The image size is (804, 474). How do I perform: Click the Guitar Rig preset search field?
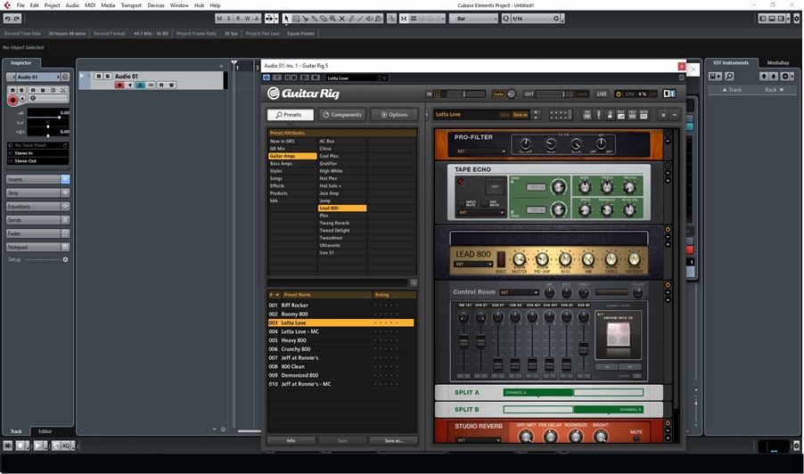tap(338, 282)
